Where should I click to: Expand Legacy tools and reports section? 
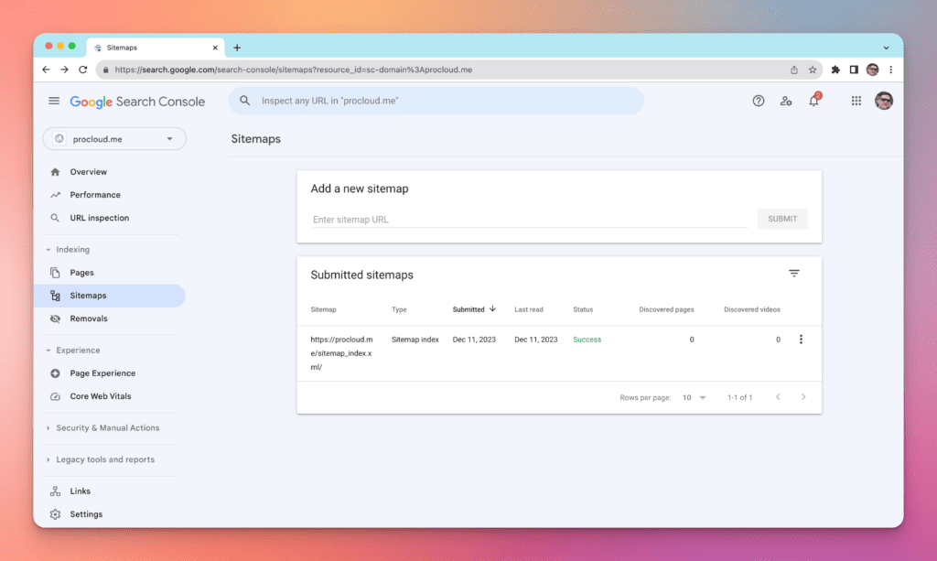pyautogui.click(x=104, y=460)
